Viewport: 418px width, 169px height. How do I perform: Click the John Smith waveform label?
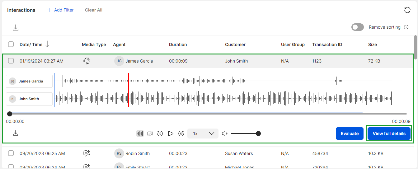click(x=29, y=99)
